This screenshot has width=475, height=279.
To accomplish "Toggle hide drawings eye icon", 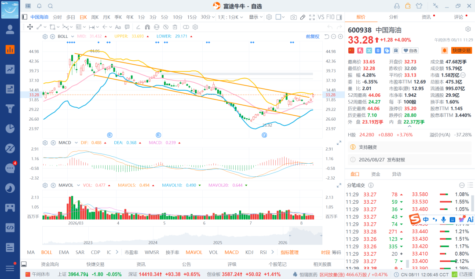I will (x=166, y=27).
